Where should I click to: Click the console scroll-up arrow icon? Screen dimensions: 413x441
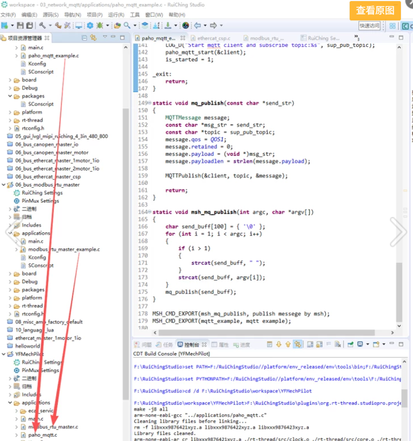pyautogui.click(x=288, y=344)
